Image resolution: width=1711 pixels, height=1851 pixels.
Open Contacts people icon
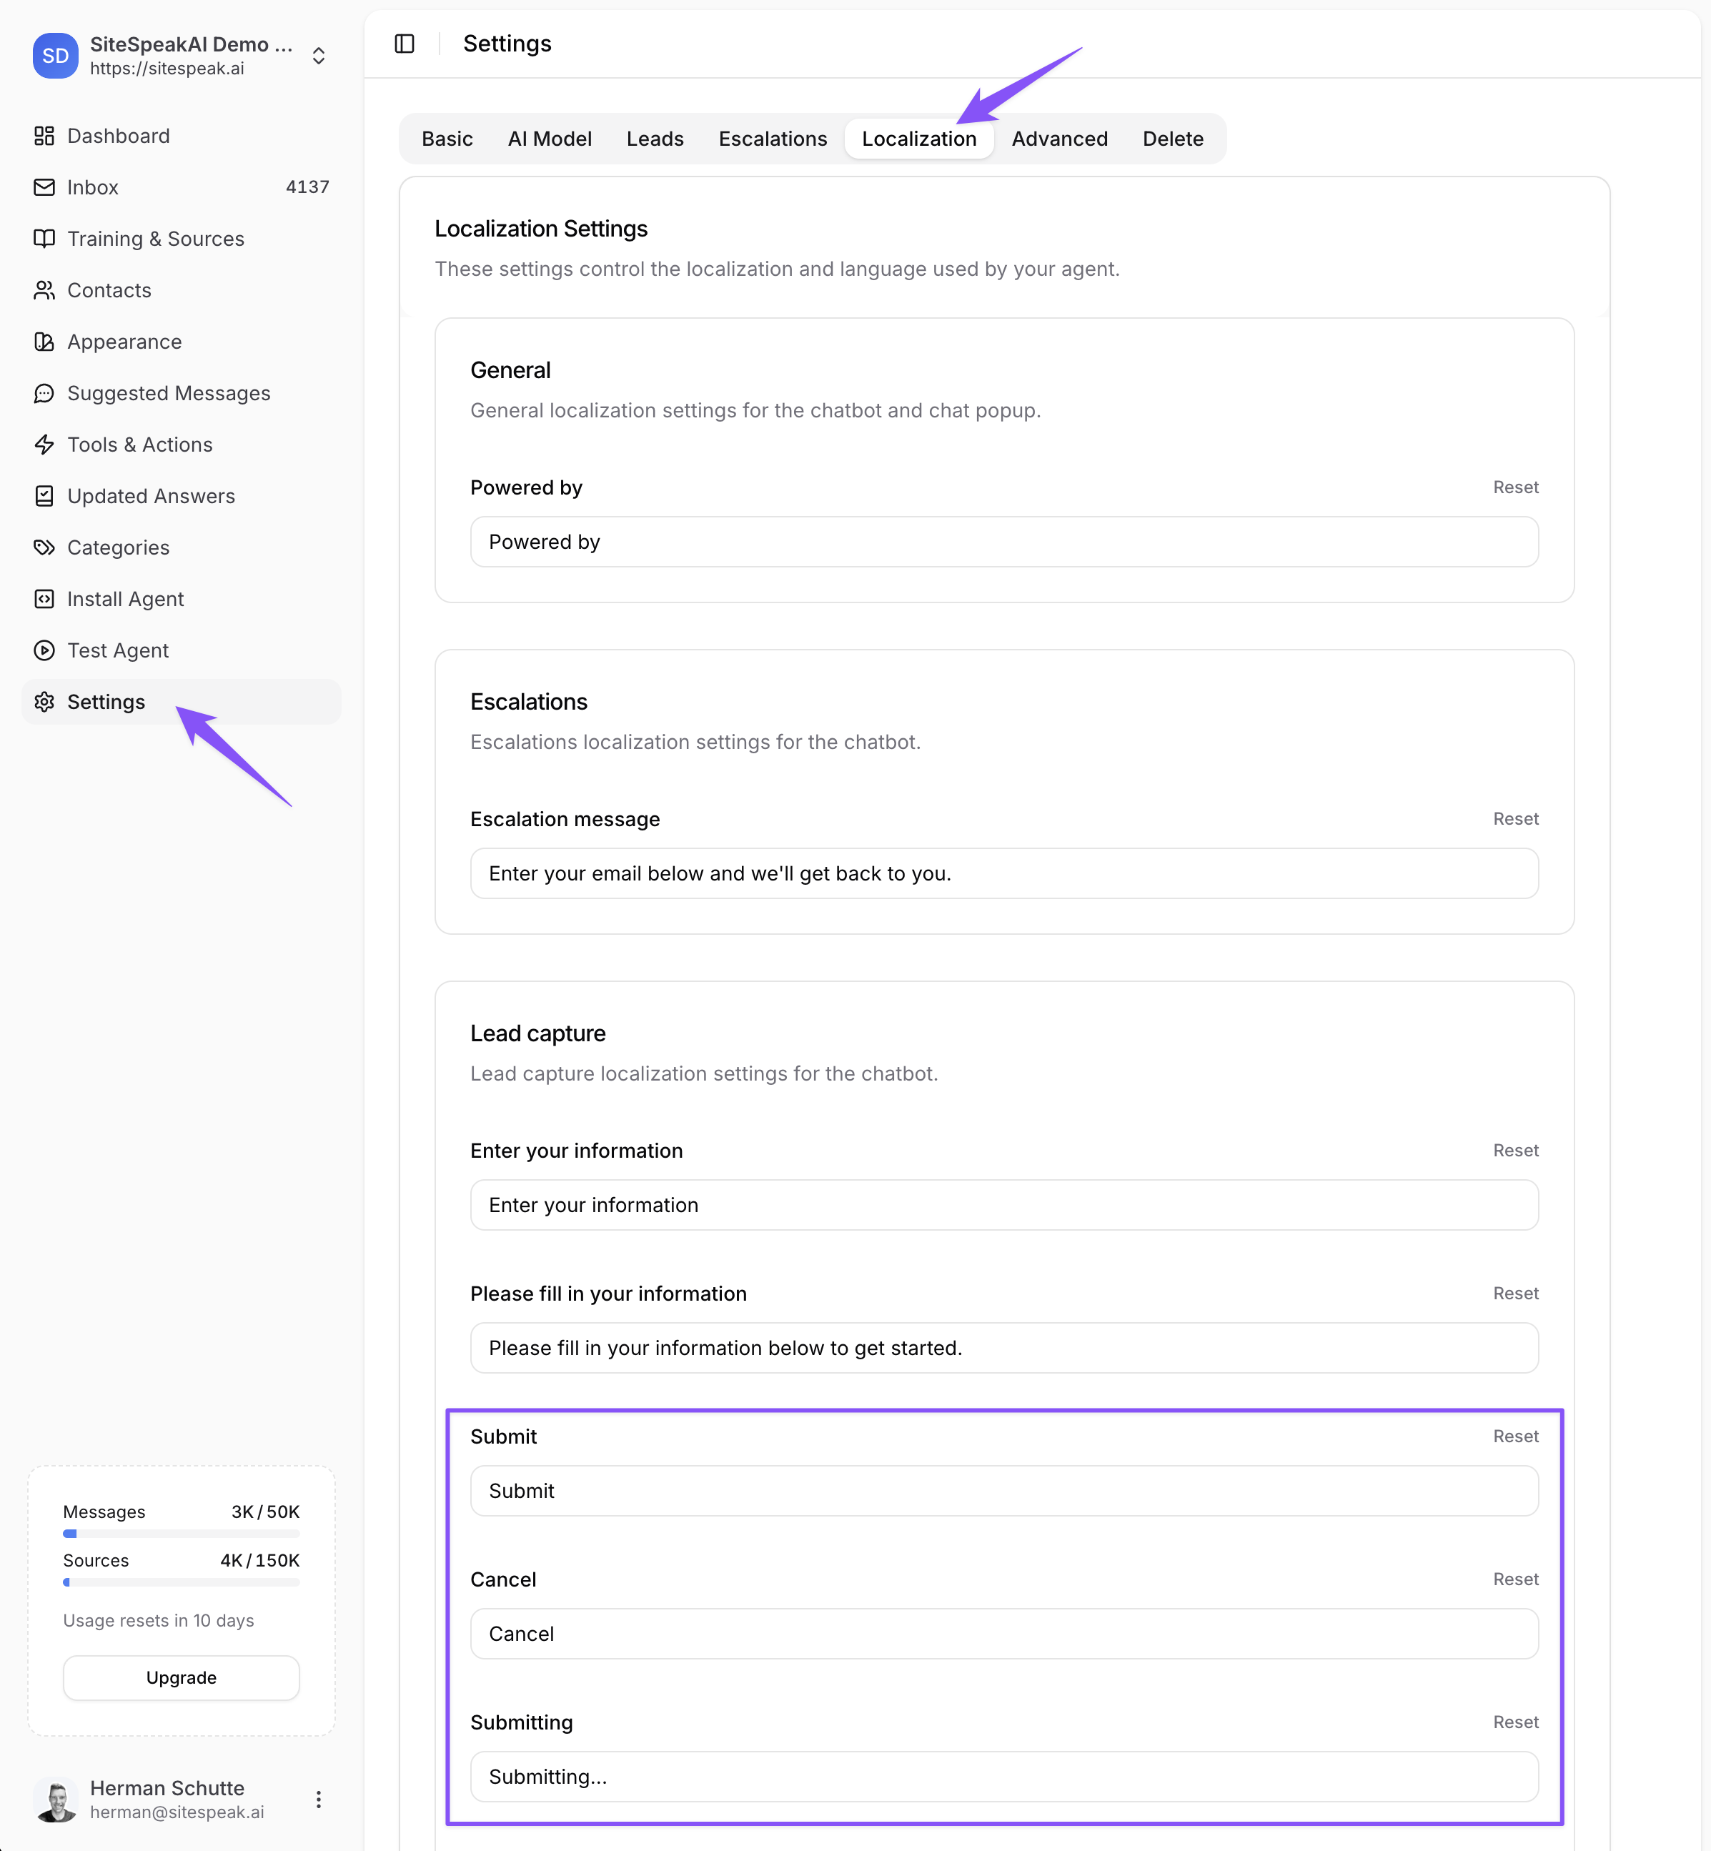pos(44,291)
